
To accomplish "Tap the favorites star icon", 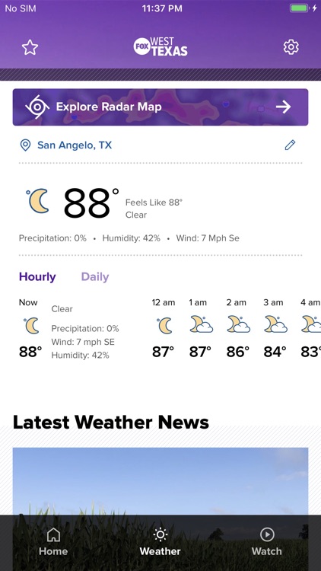I will point(30,47).
